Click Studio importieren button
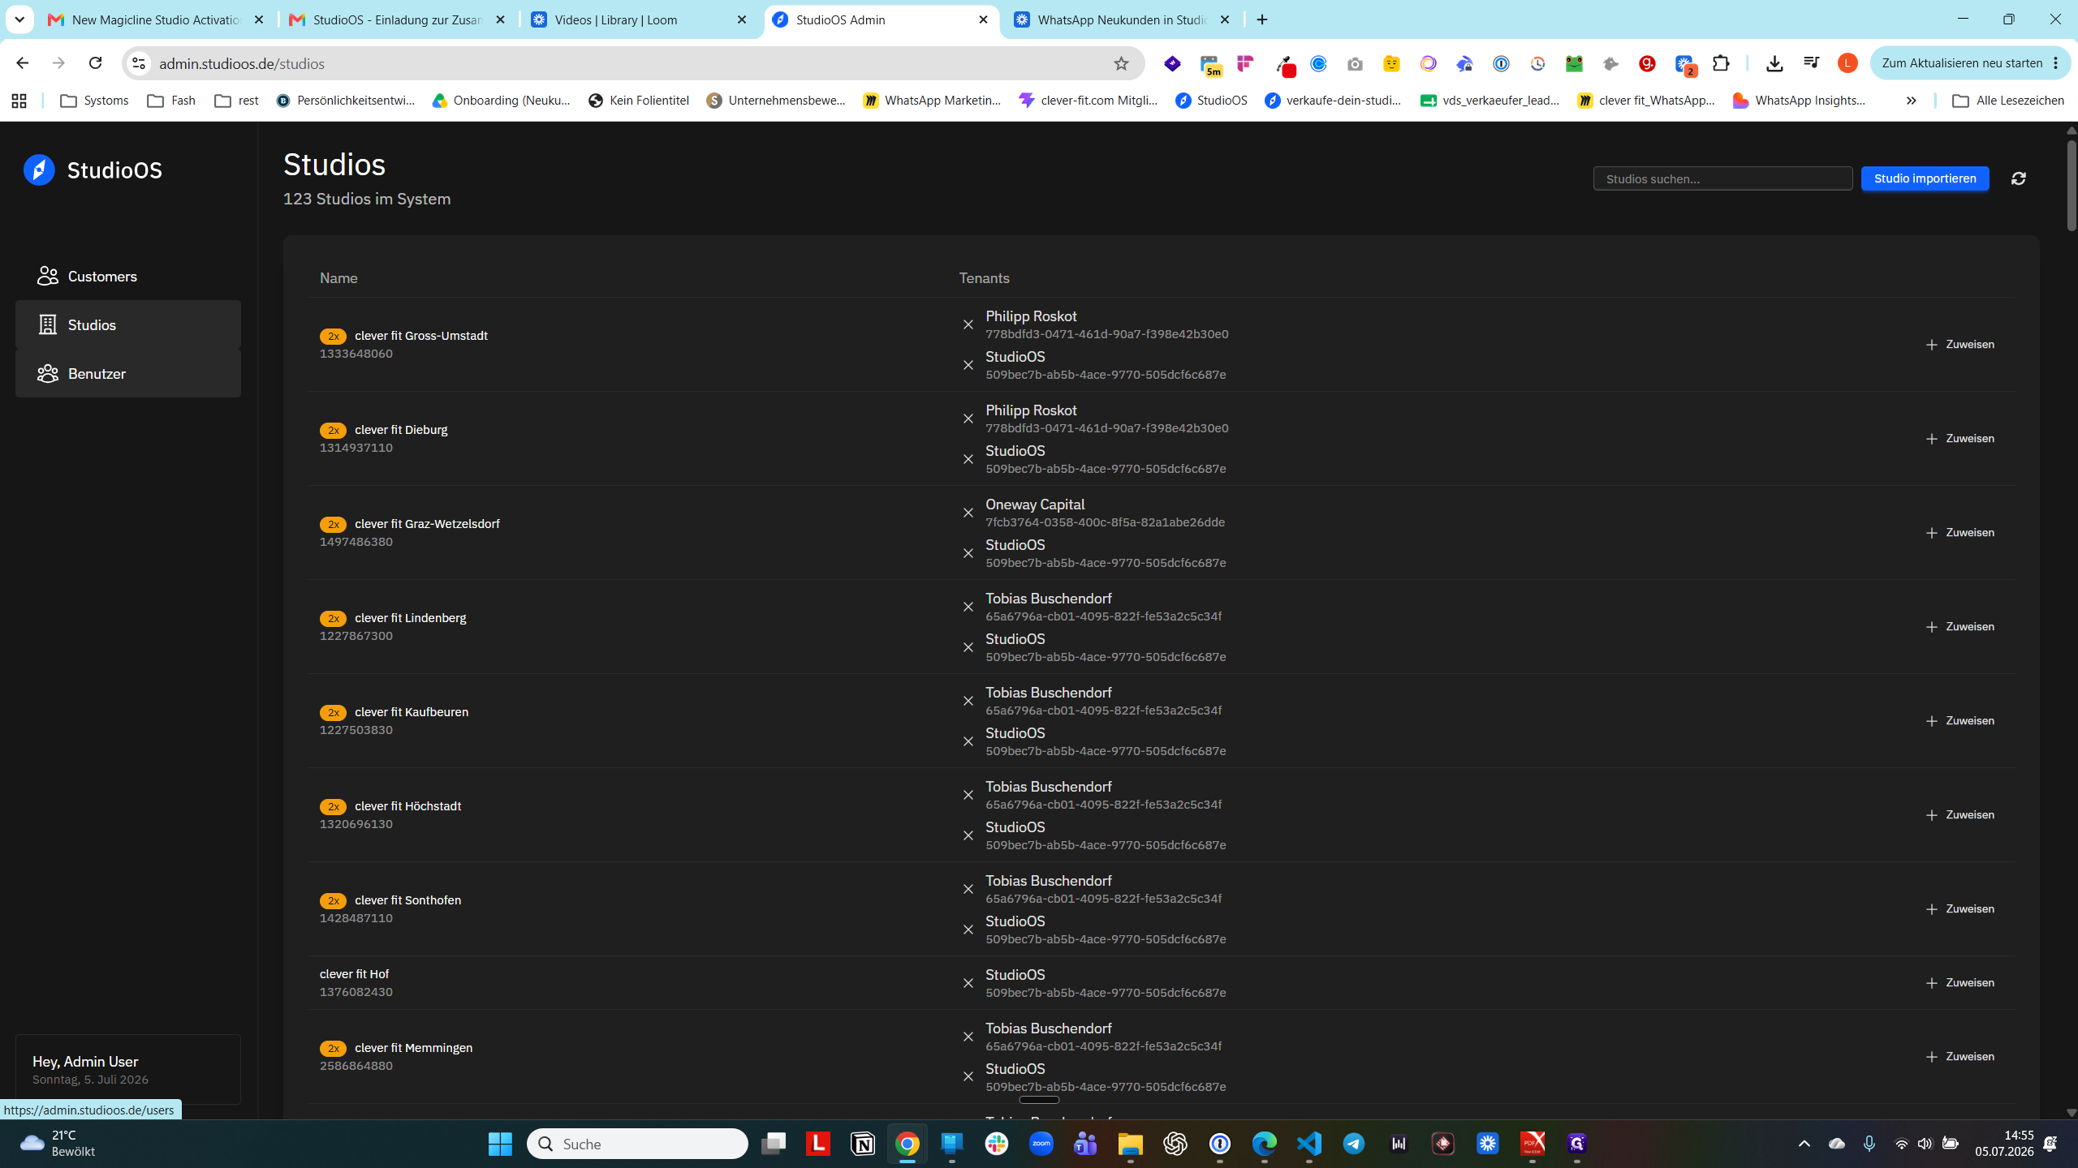 1925,178
